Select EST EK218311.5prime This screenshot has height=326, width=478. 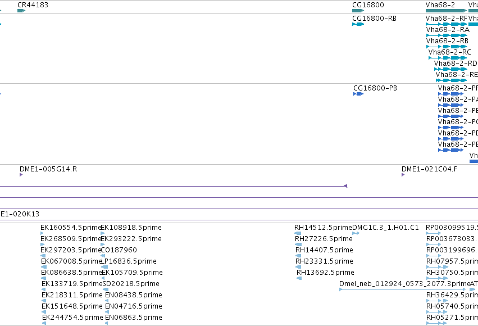44,301
